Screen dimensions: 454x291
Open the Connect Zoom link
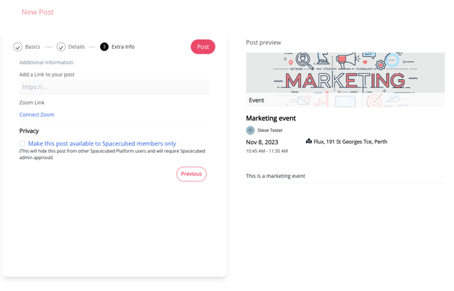pos(37,114)
